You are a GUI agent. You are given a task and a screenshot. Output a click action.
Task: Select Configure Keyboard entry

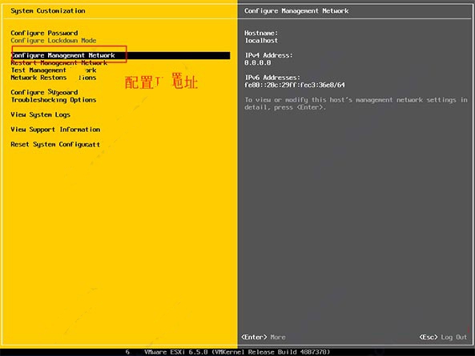point(44,92)
